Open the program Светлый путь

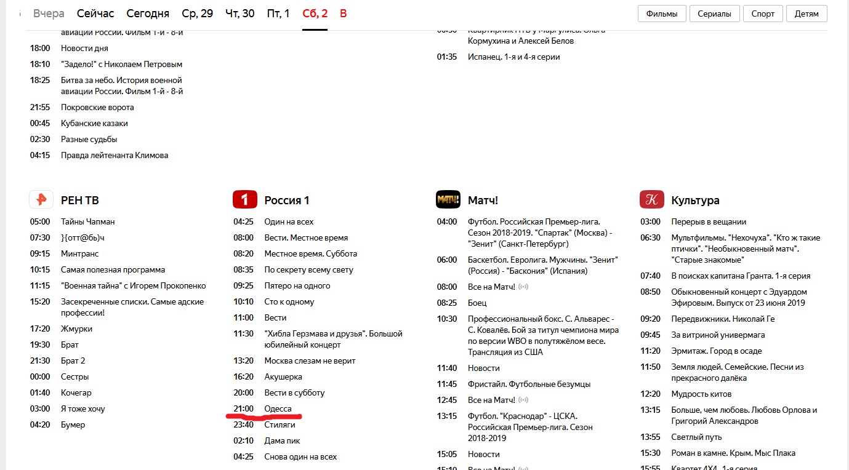[x=696, y=437]
